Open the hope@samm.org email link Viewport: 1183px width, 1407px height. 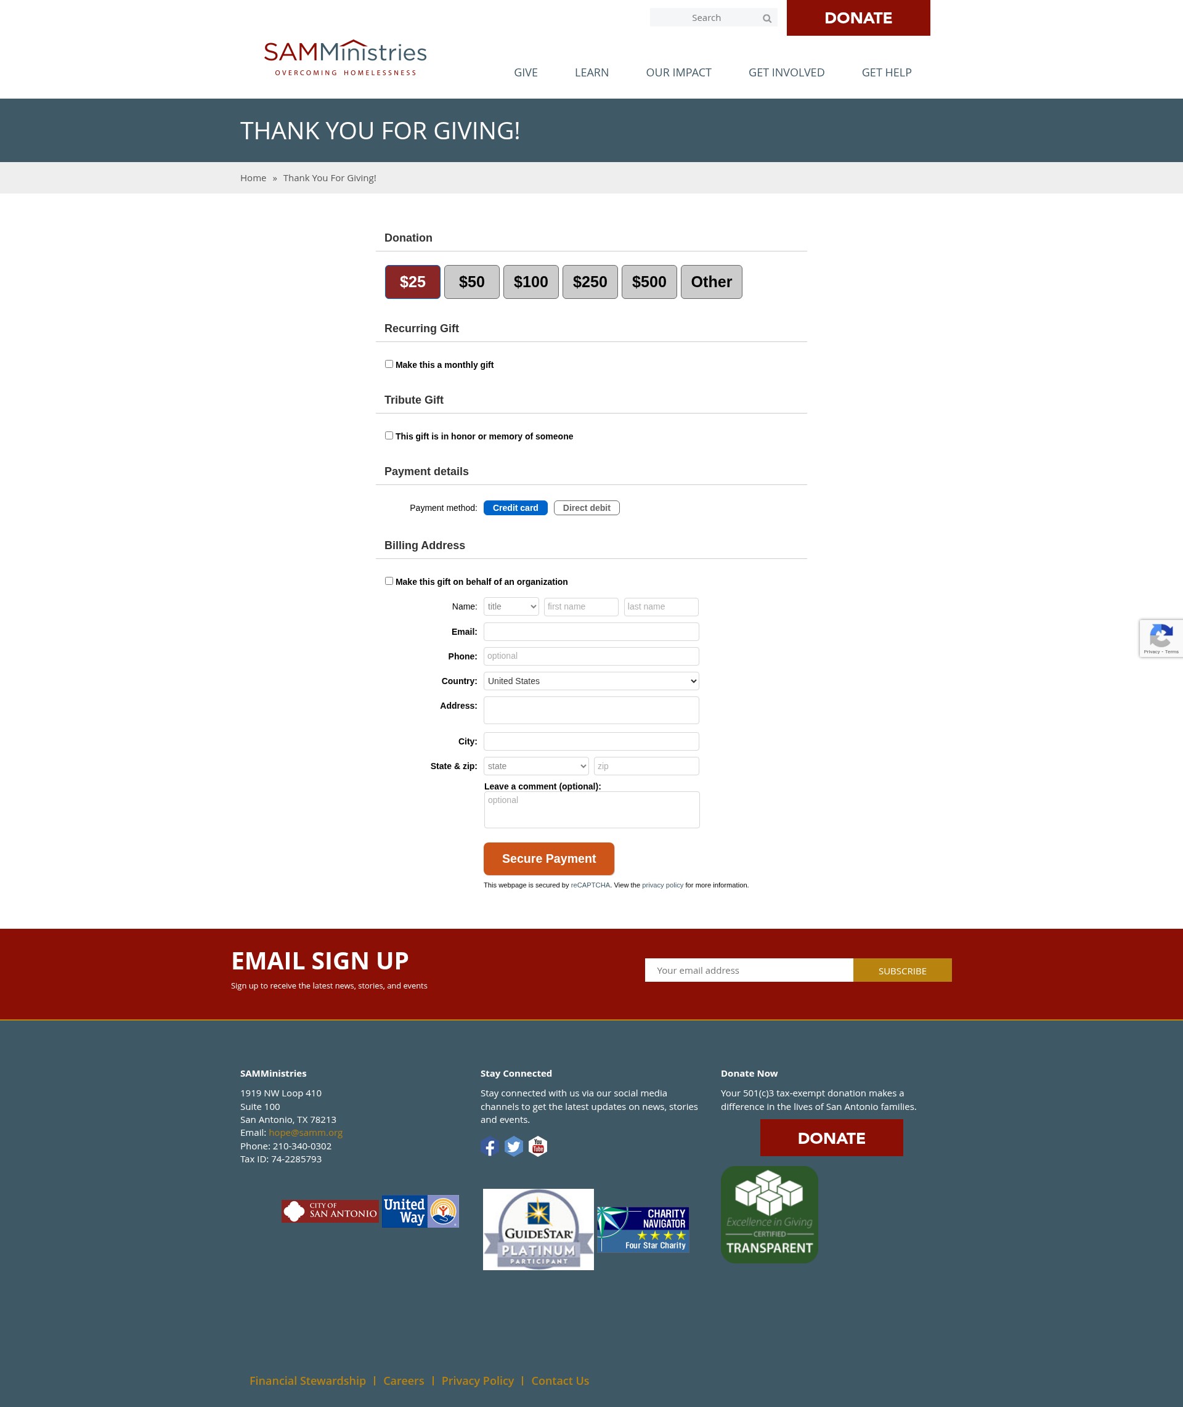click(x=305, y=1132)
